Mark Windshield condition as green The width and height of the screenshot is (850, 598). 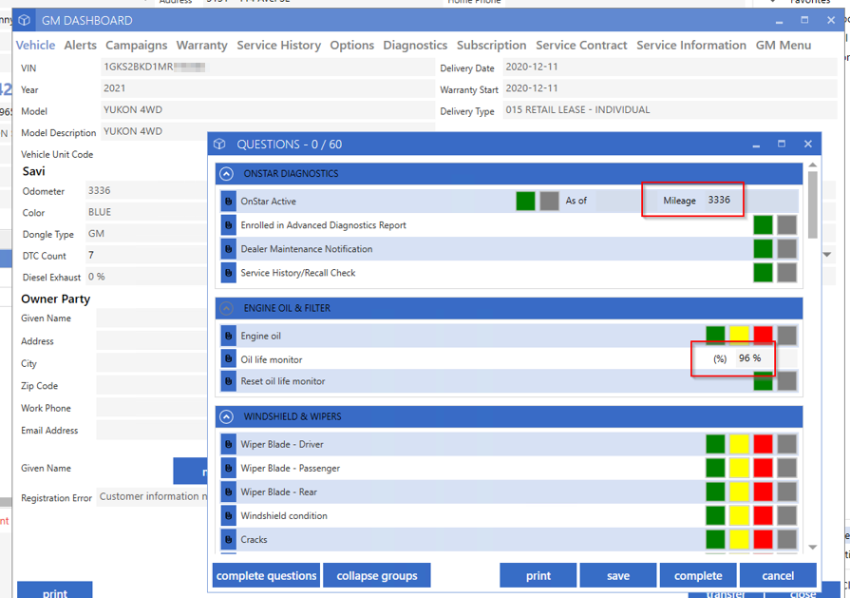pyautogui.click(x=715, y=515)
